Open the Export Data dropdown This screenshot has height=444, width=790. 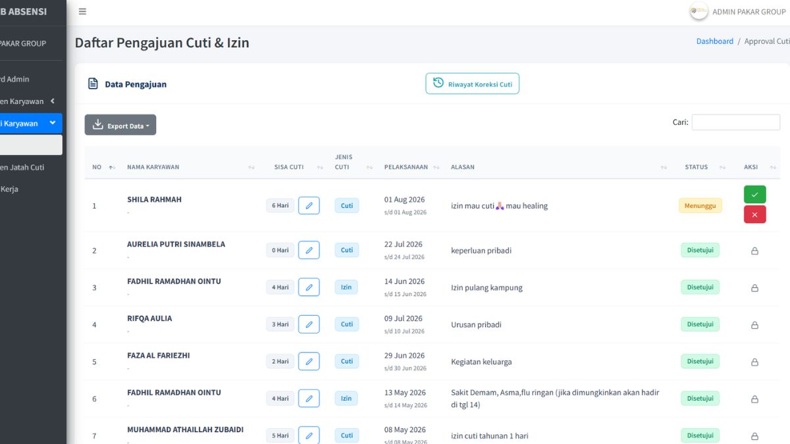coord(120,125)
